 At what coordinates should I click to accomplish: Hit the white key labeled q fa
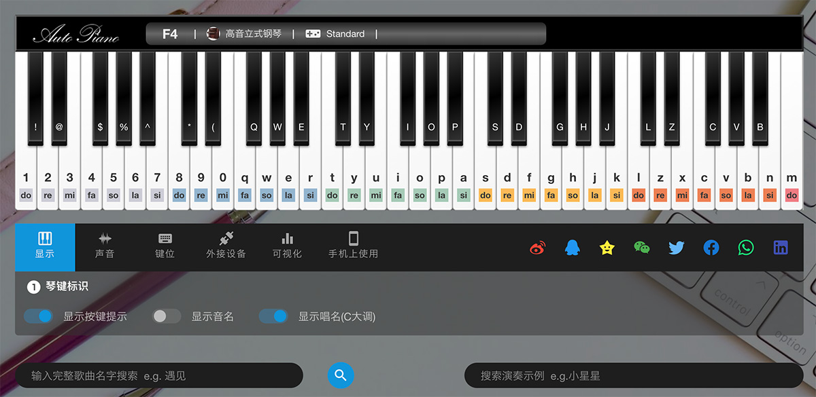[x=245, y=178]
